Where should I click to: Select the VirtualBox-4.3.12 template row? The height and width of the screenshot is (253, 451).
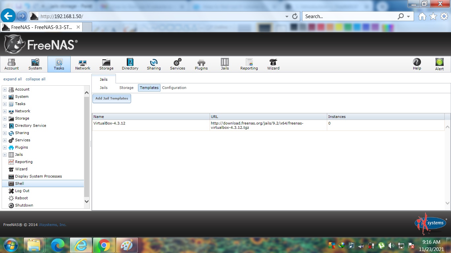tap(268, 125)
